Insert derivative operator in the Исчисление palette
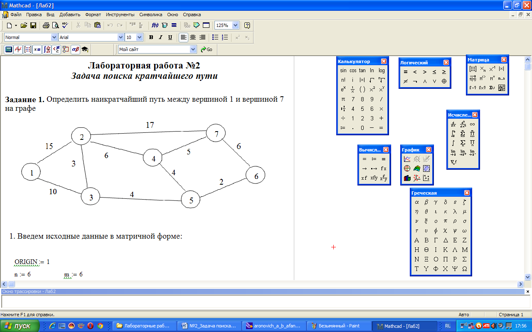 (x=453, y=124)
